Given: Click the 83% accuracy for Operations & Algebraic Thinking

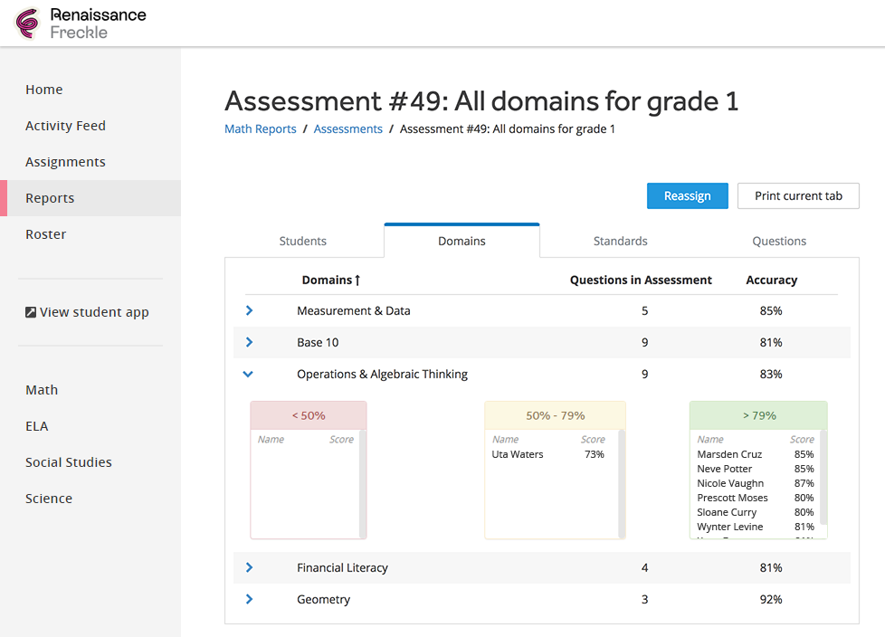Looking at the screenshot, I should pyautogui.click(x=770, y=374).
